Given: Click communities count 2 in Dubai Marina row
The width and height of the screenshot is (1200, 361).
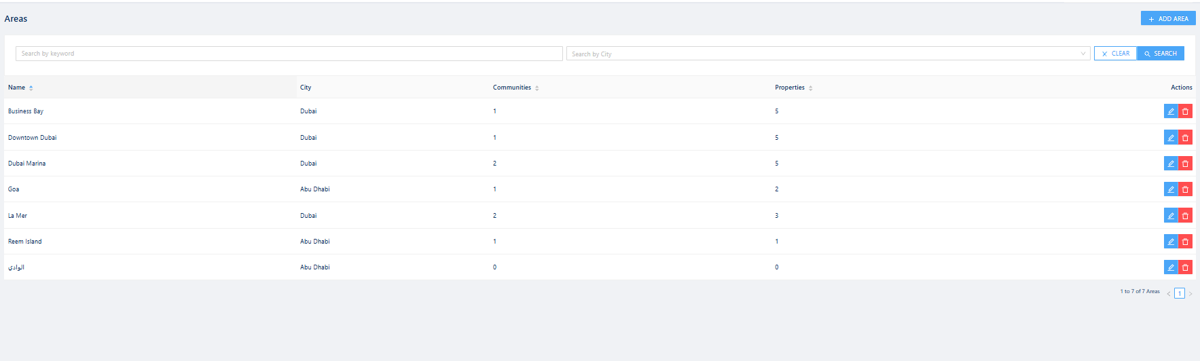Looking at the screenshot, I should tap(494, 164).
